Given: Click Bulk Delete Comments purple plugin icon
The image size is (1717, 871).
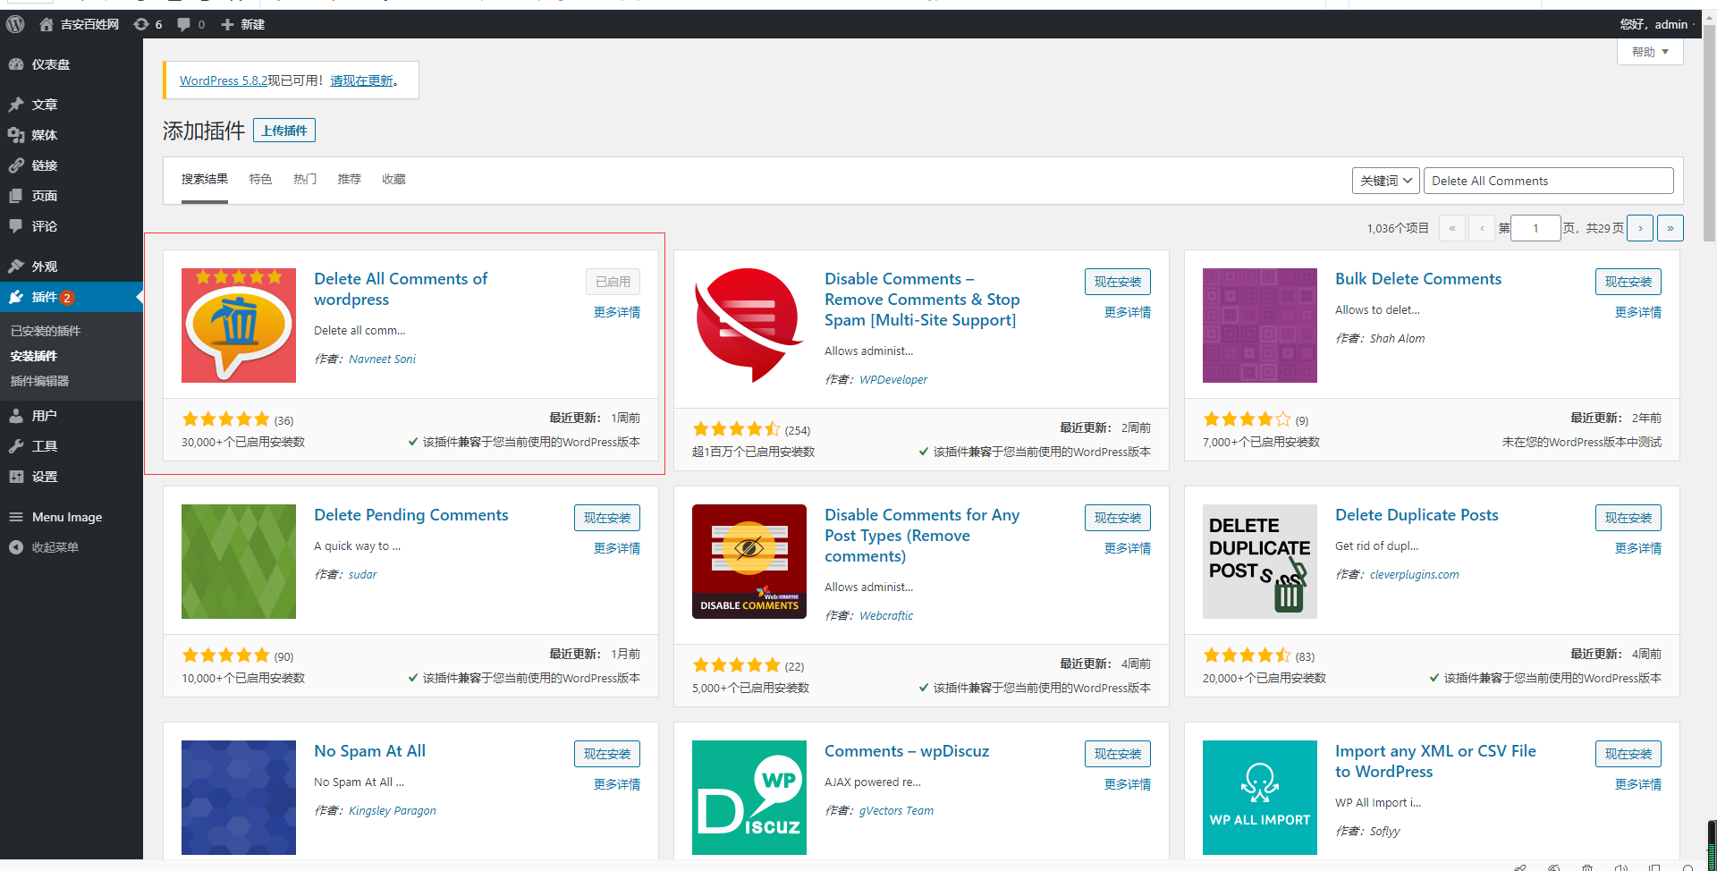Looking at the screenshot, I should click(1260, 326).
